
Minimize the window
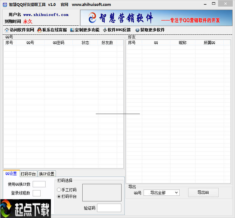click(205, 4)
